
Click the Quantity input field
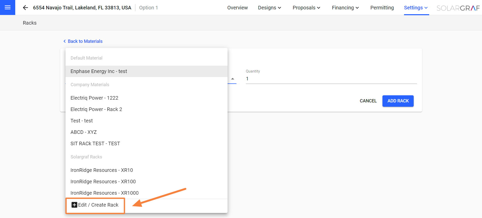click(x=331, y=79)
